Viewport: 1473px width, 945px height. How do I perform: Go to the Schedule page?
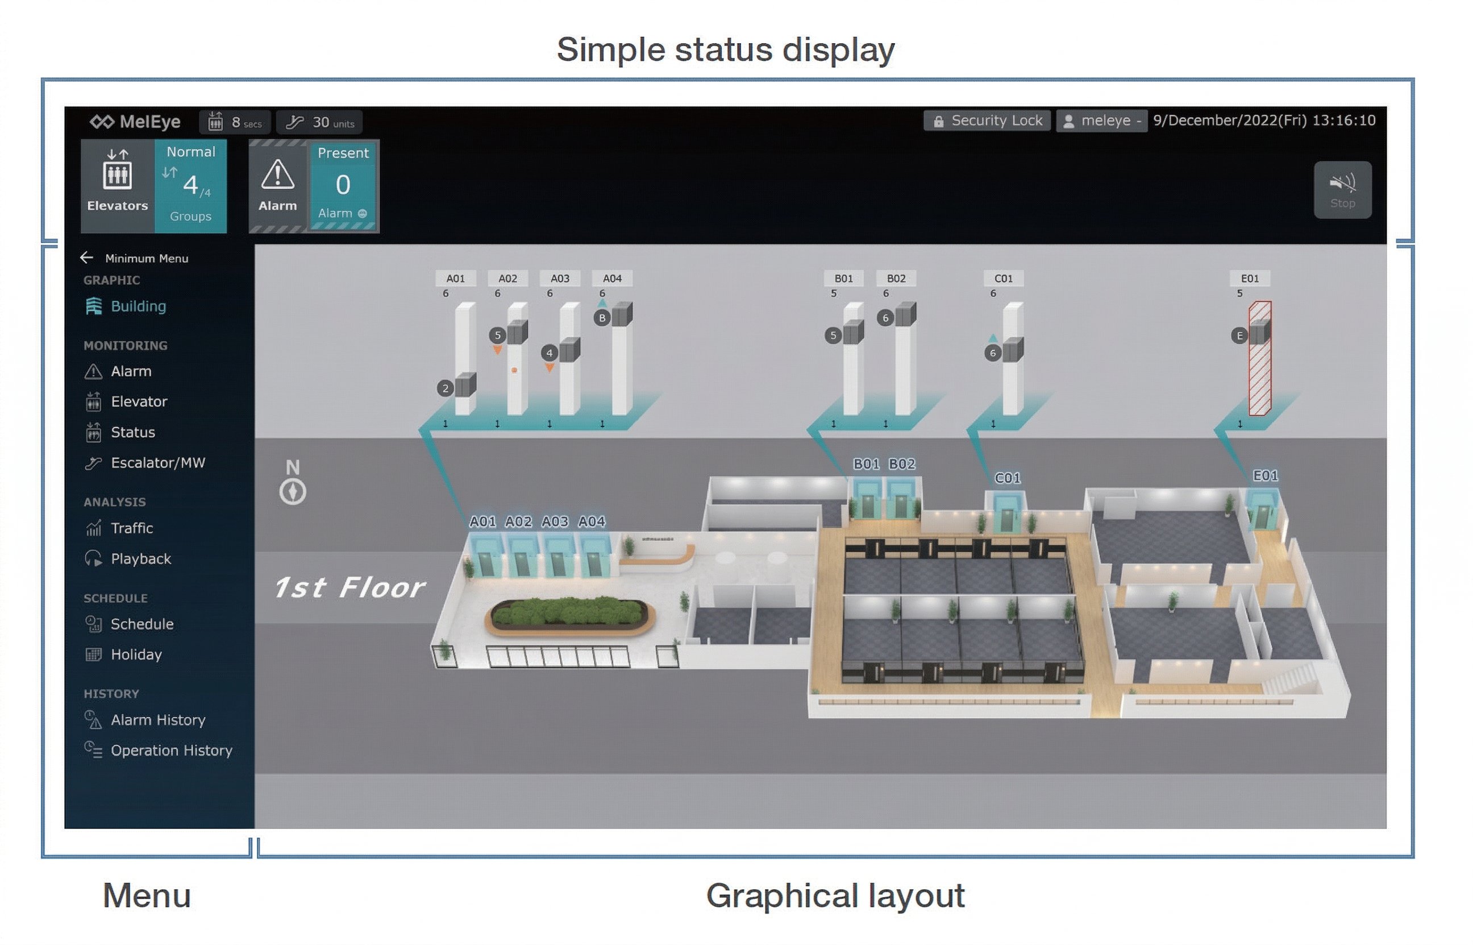(142, 624)
